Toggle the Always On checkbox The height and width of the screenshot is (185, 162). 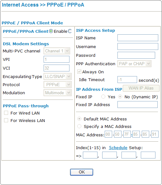tap(79, 72)
